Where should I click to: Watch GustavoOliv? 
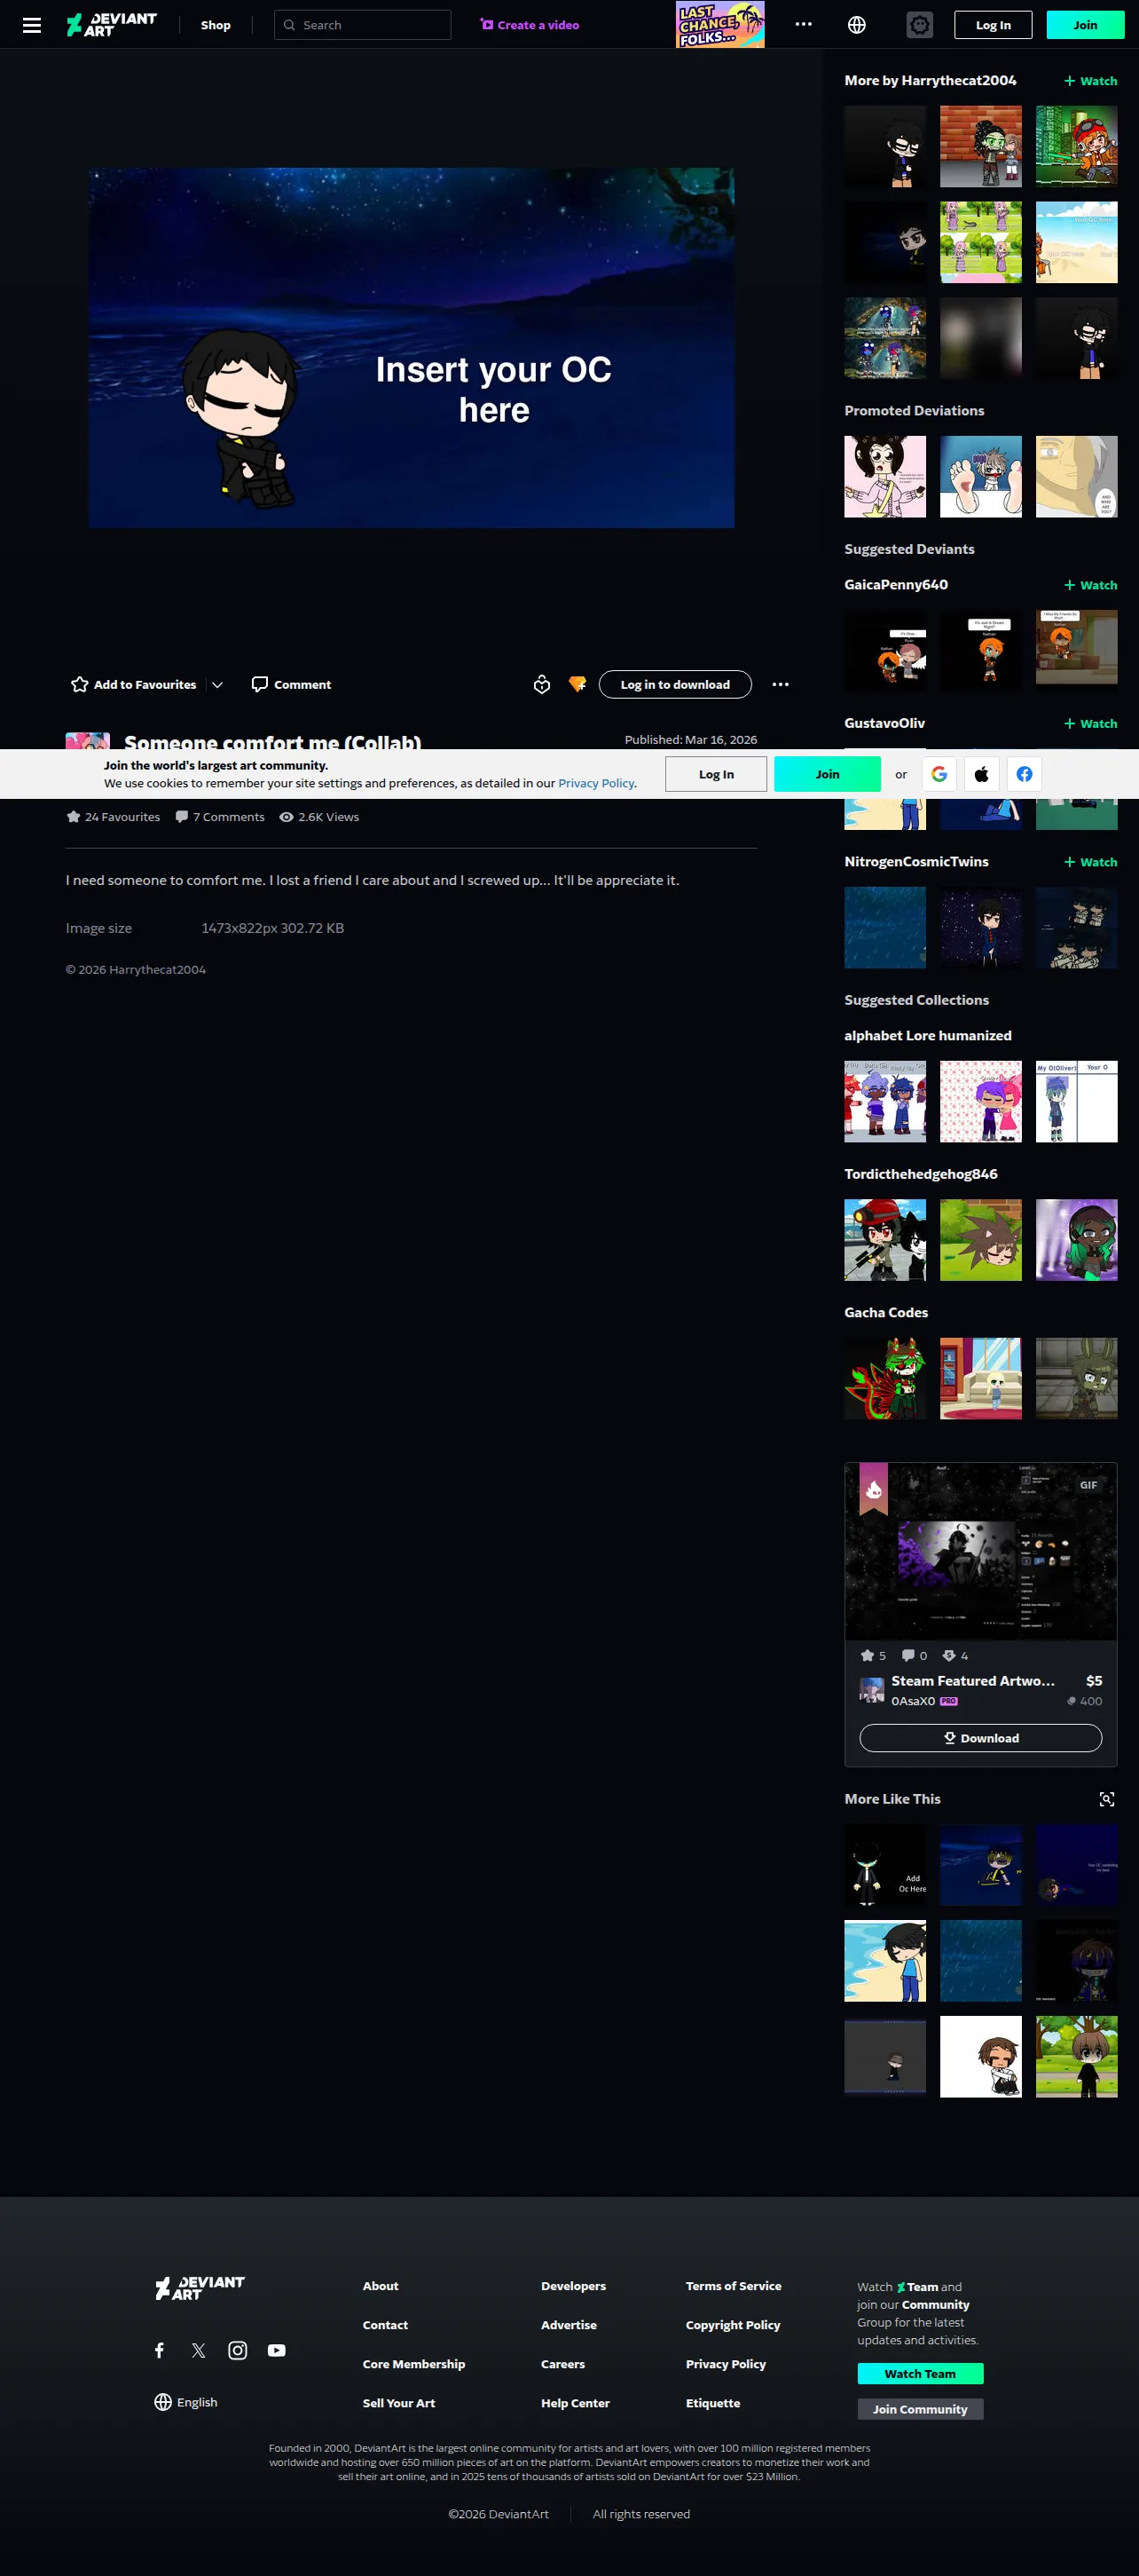pos(1090,724)
